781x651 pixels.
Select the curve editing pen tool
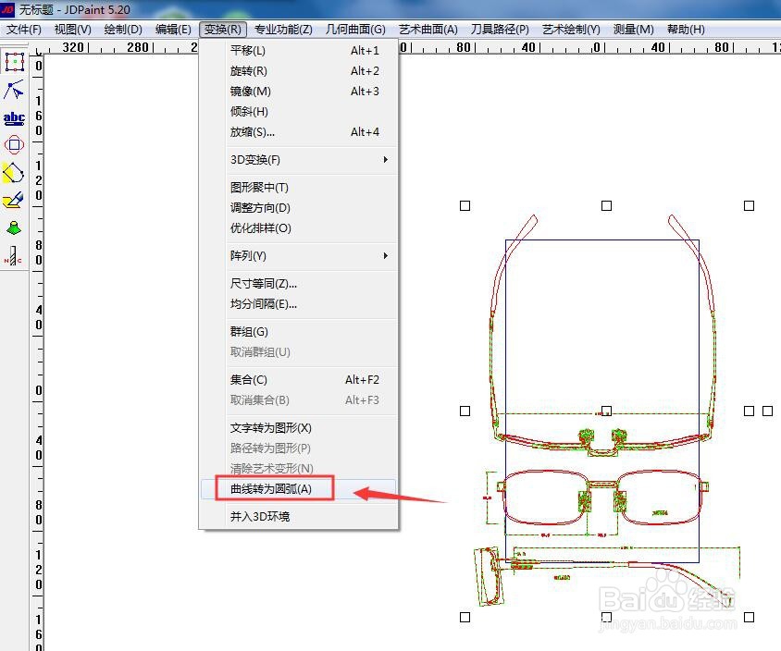pyautogui.click(x=13, y=172)
